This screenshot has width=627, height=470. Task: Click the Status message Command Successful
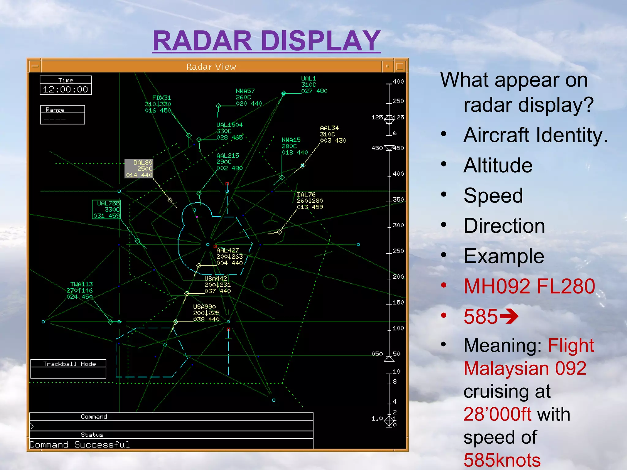tap(80, 444)
